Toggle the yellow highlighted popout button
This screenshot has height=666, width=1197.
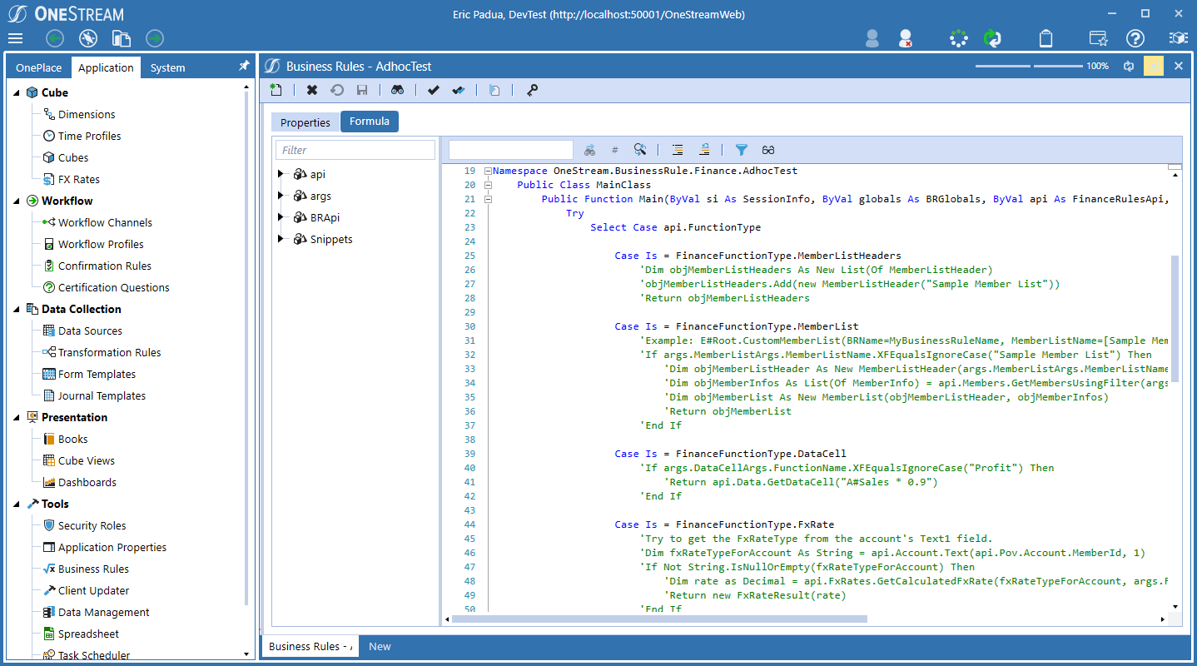click(x=1154, y=66)
